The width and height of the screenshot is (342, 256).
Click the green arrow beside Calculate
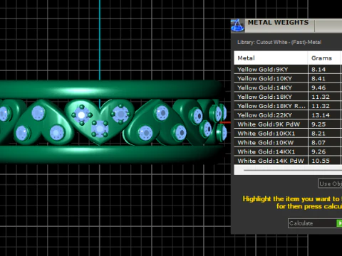(x=339, y=223)
